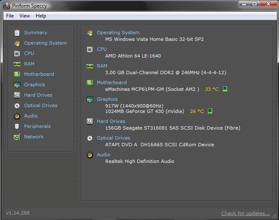Click the Check for updates link

(x=246, y=213)
